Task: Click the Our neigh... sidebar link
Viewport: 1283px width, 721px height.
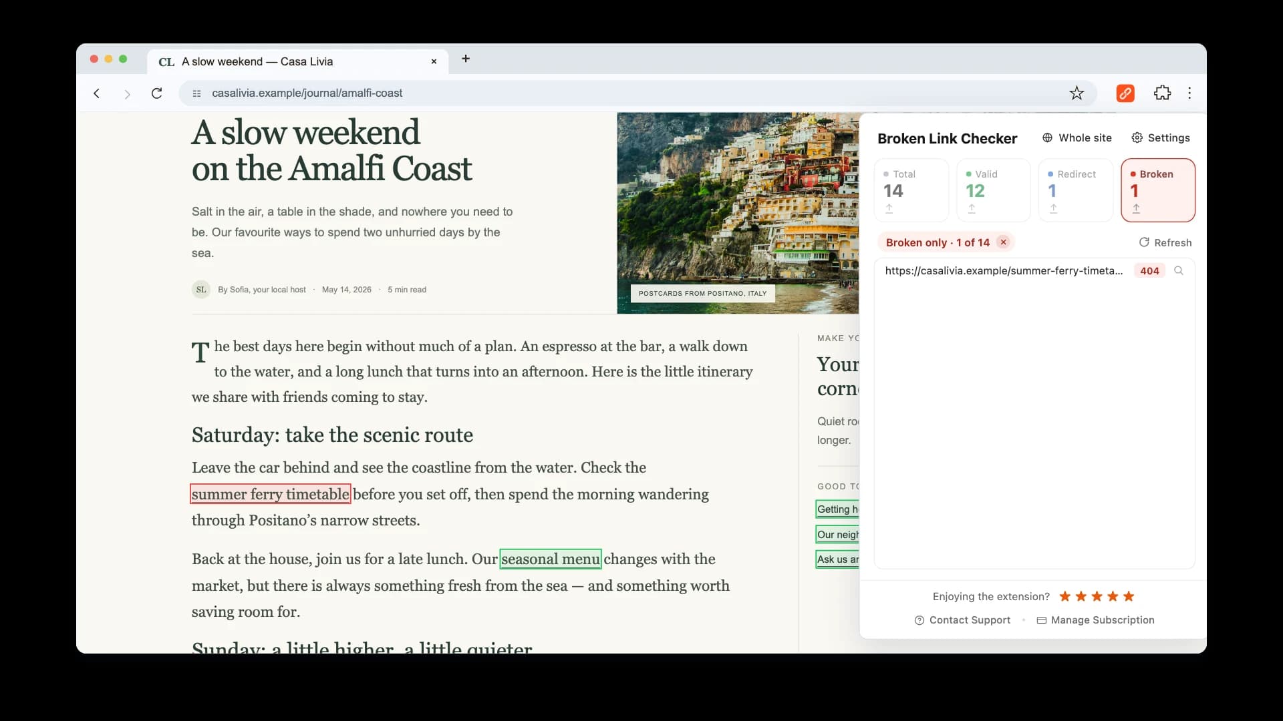Action: 837,535
